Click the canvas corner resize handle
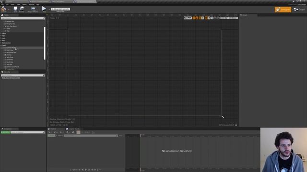This screenshot has width=307, height=172. pyautogui.click(x=223, y=117)
